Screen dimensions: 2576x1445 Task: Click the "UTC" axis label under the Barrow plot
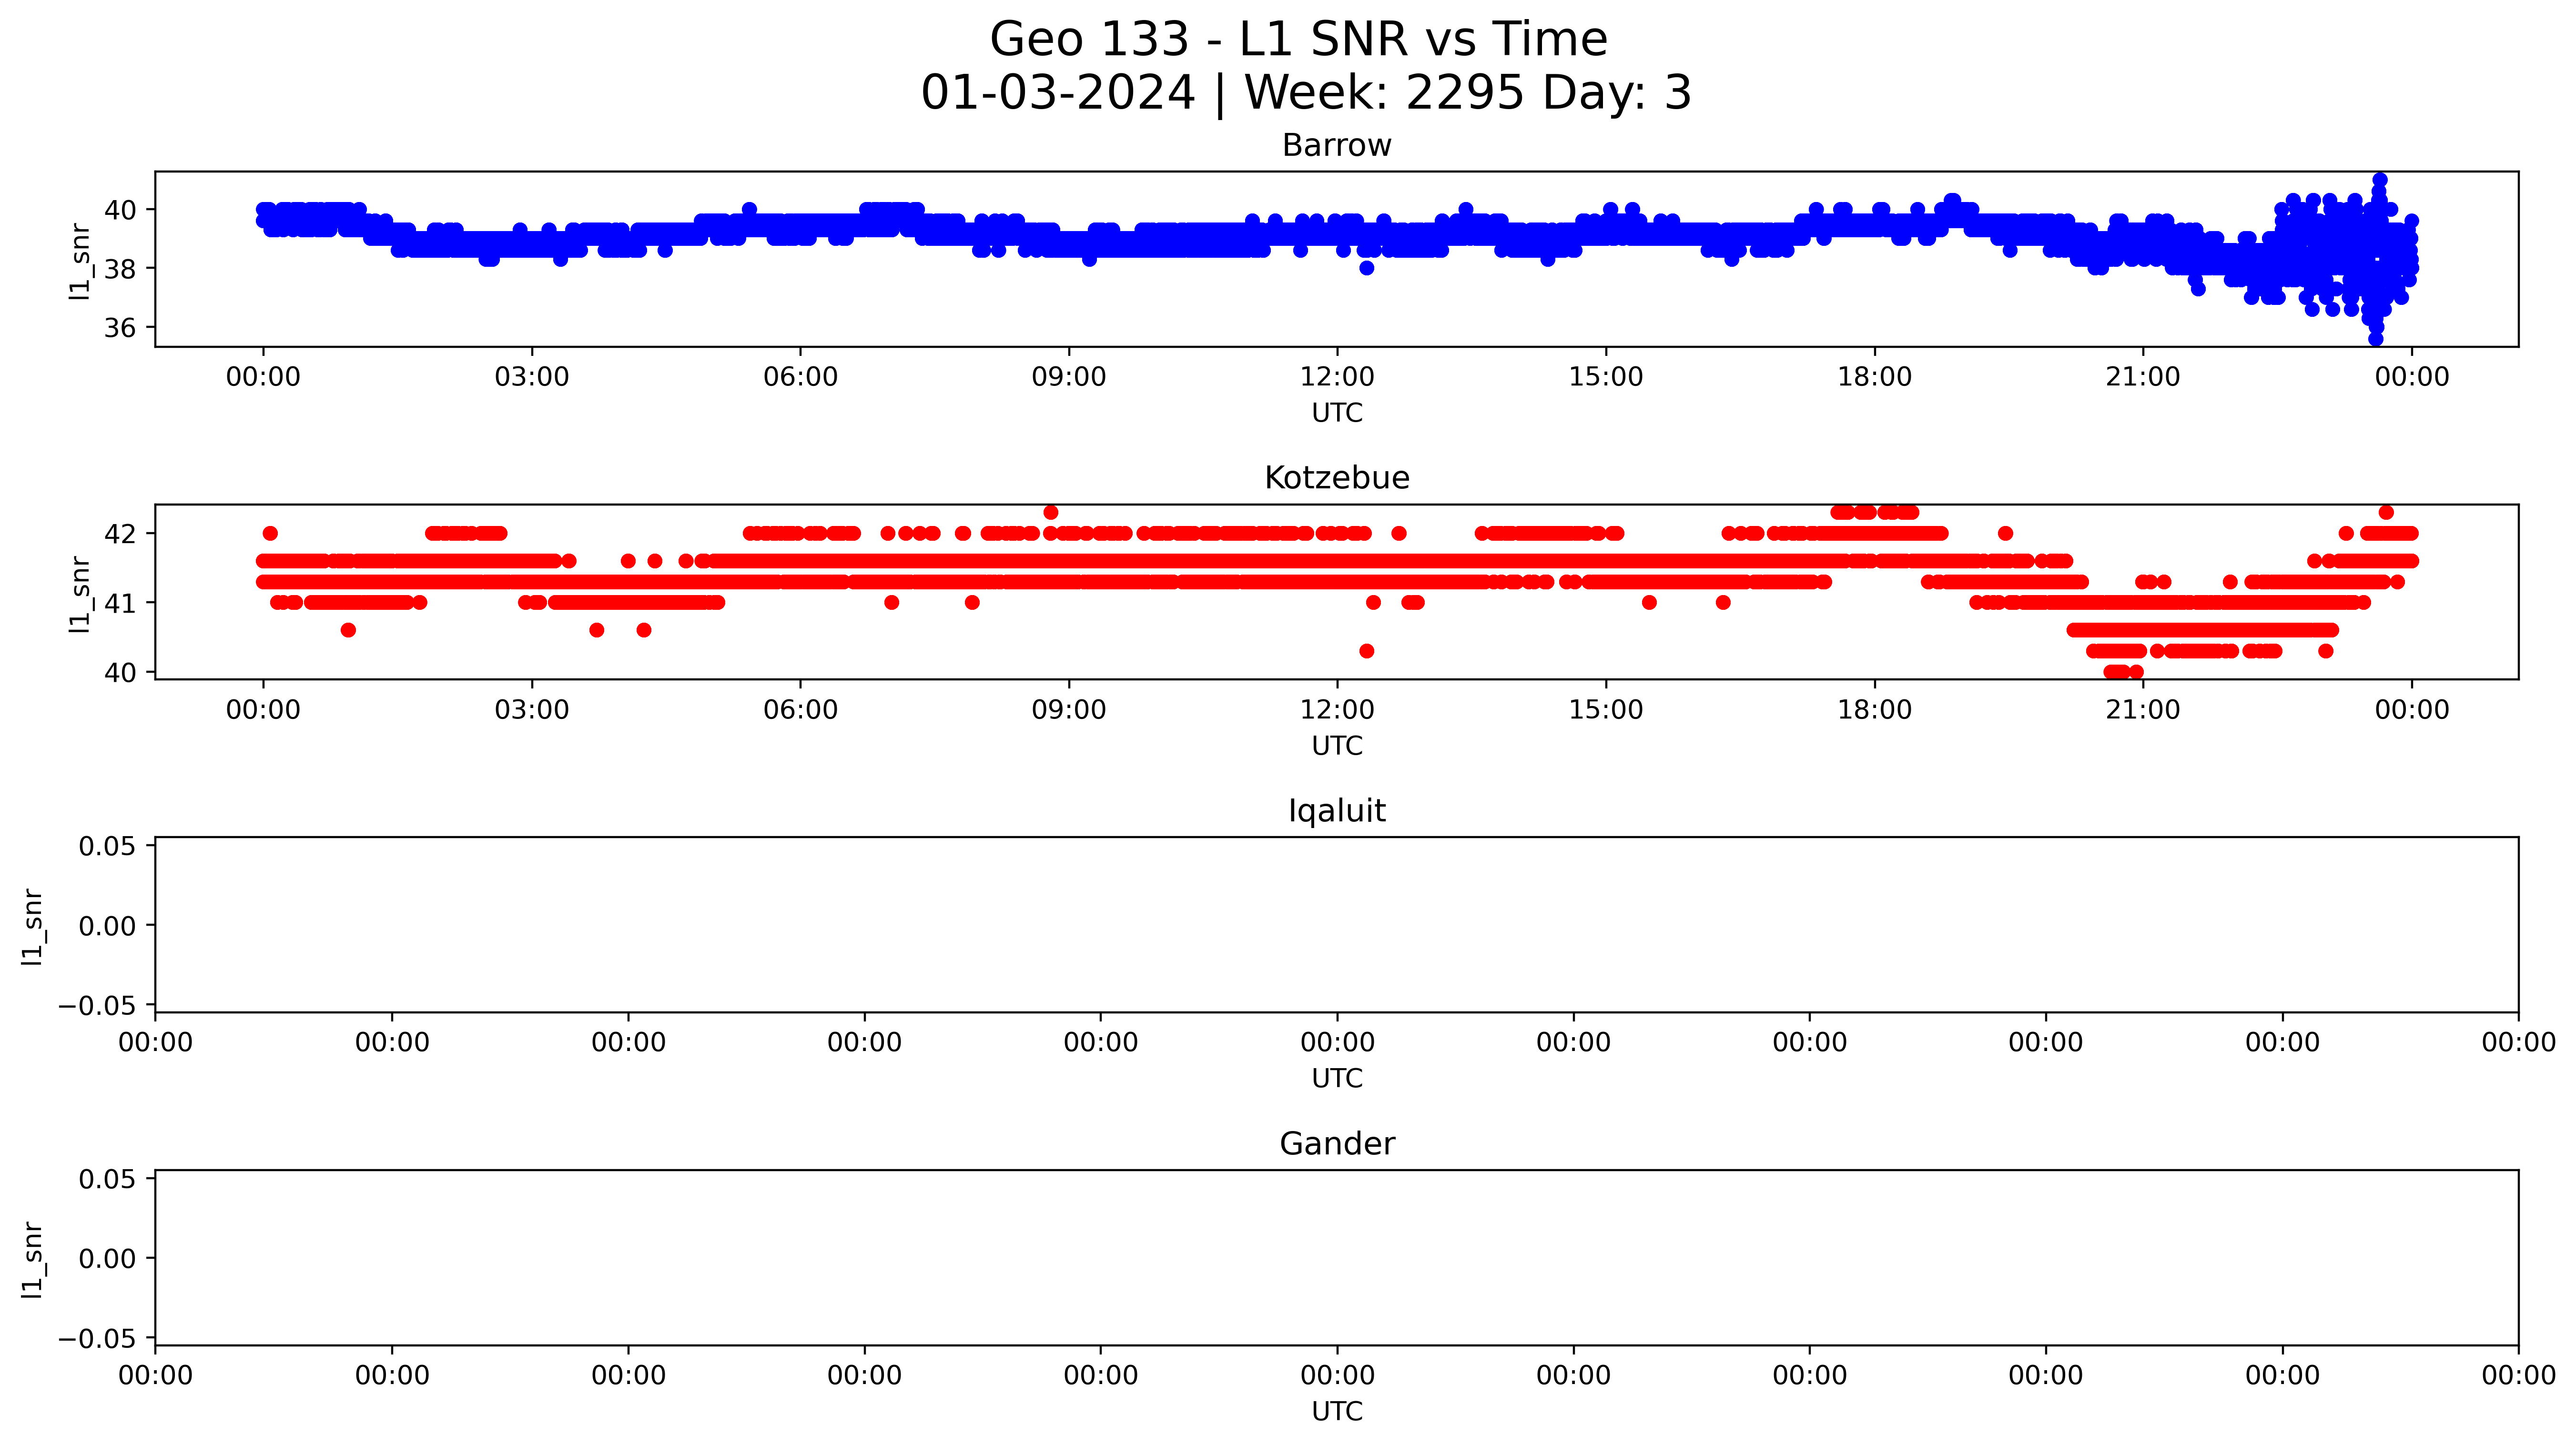click(1337, 413)
